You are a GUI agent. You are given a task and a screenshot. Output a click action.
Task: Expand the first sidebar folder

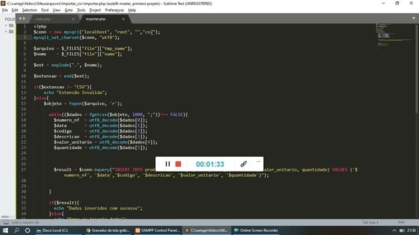click(6, 25)
